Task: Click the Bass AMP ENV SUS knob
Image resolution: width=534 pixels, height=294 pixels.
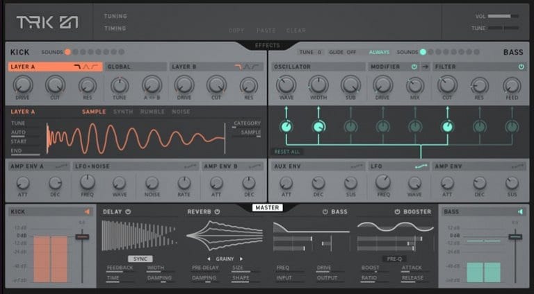Action: [512, 183]
